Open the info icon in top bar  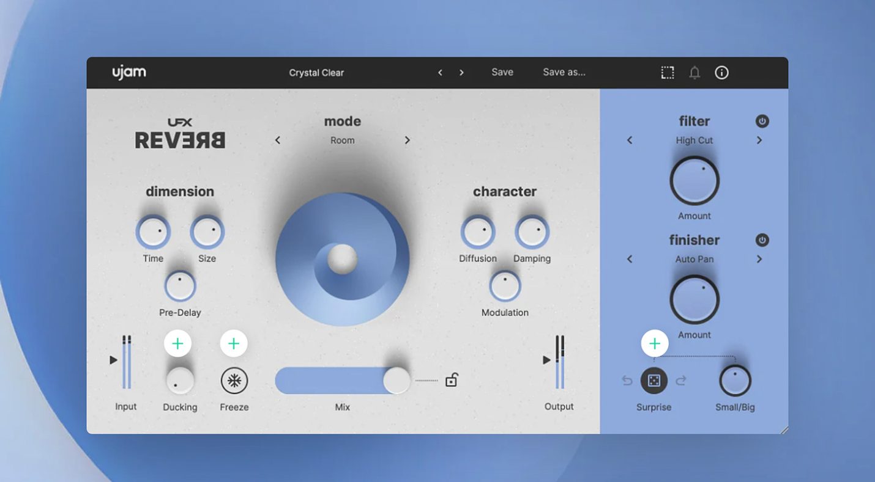pyautogui.click(x=721, y=73)
